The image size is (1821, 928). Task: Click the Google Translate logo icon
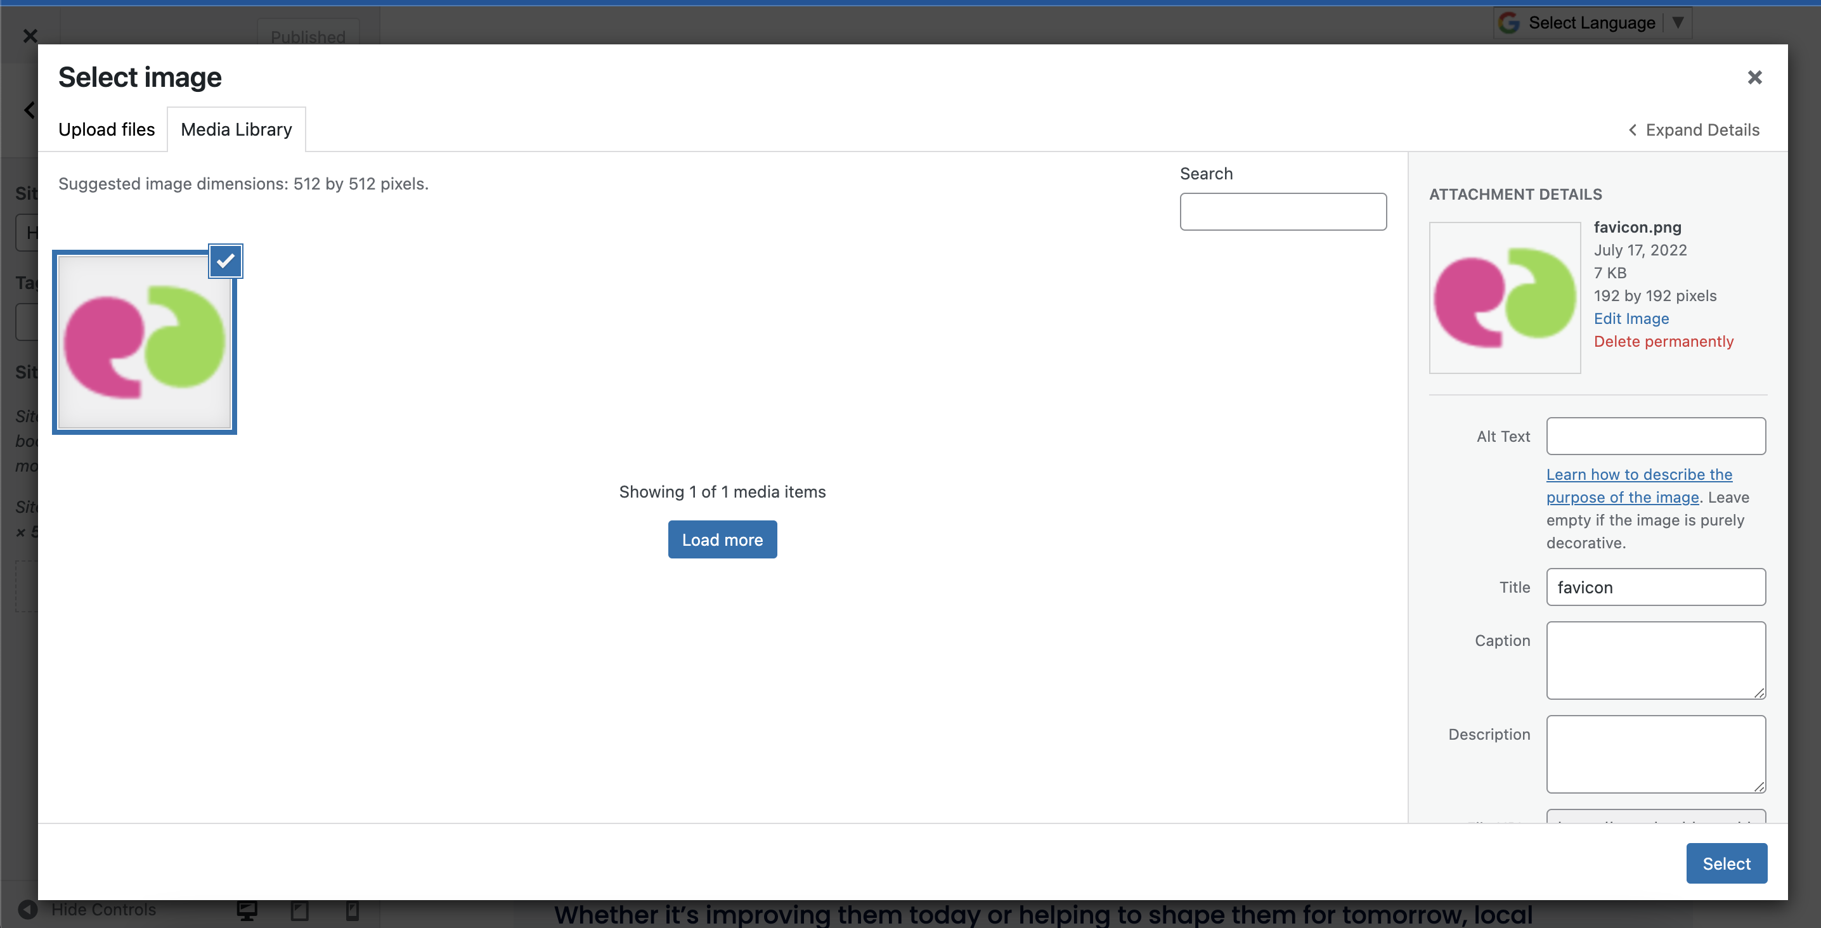(x=1509, y=23)
